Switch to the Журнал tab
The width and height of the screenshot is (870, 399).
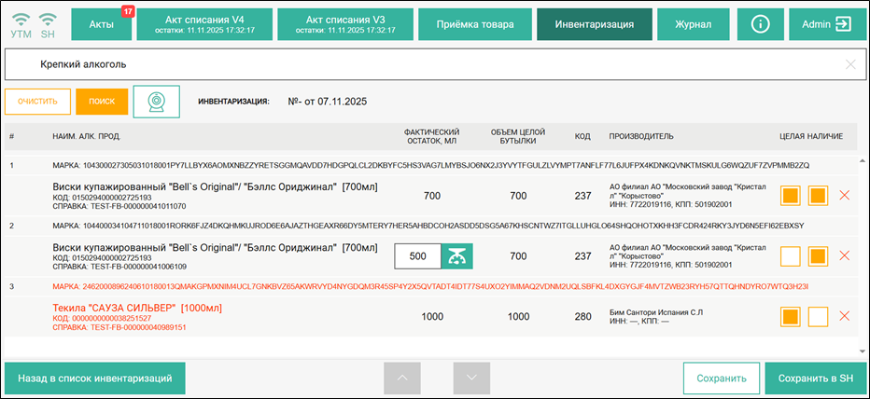point(694,24)
